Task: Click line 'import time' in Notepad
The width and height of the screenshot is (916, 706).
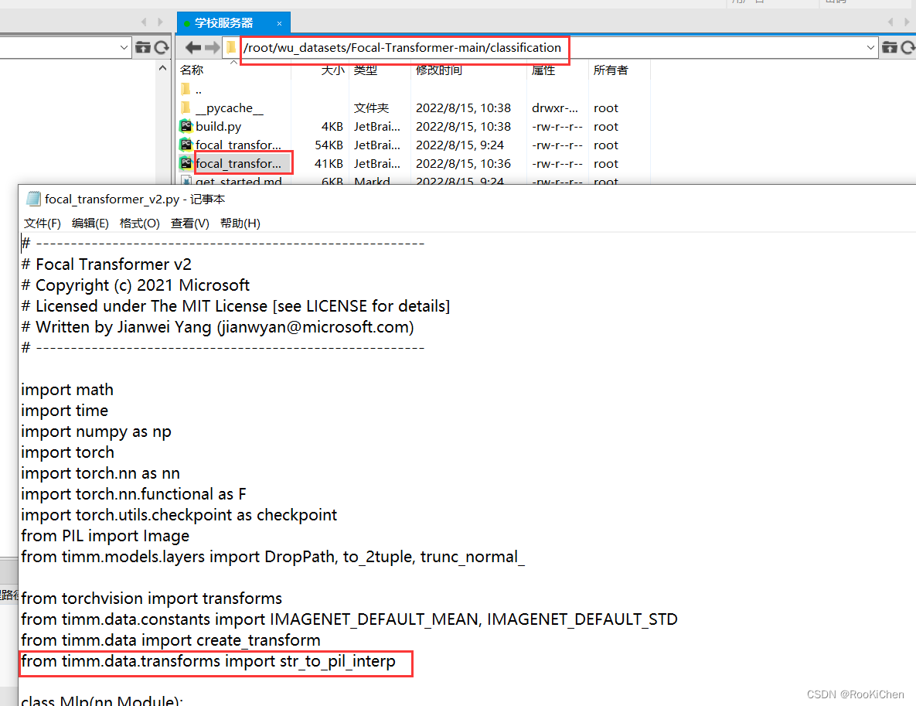Action: [64, 411]
